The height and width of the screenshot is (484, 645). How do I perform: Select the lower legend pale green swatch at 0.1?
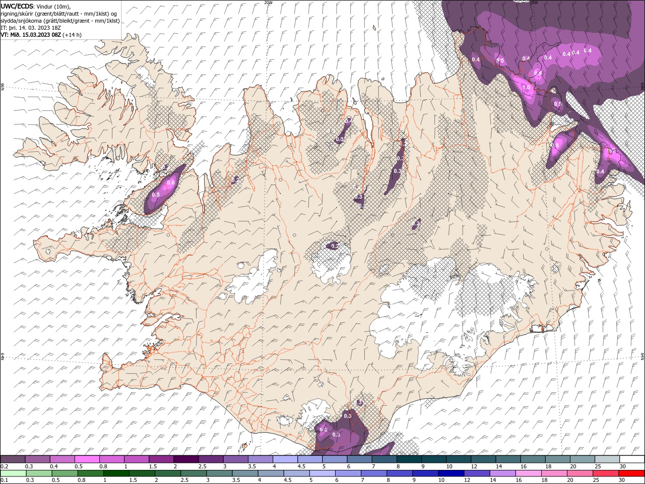tap(13, 473)
